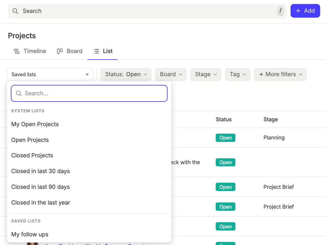Select the List view tab
Screen dimensions: 326x245
103,51
